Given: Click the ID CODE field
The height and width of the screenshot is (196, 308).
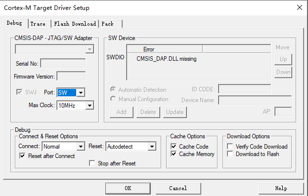Looking at the screenshot, I should pos(245,89).
